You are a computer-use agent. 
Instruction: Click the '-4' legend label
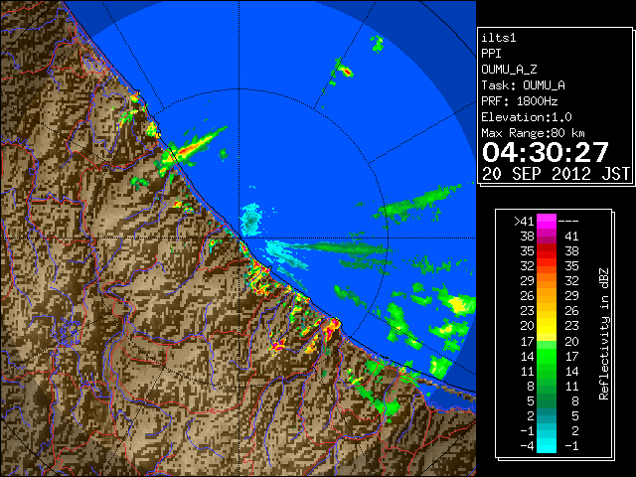click(527, 446)
